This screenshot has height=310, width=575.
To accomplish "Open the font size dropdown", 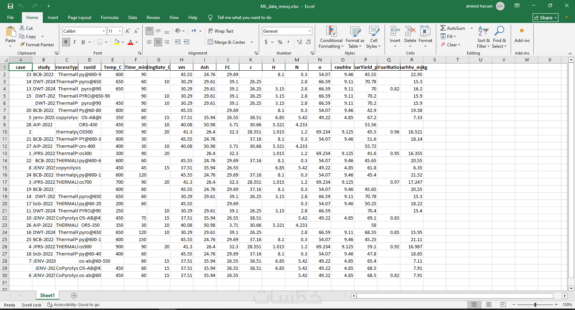I will [120, 31].
